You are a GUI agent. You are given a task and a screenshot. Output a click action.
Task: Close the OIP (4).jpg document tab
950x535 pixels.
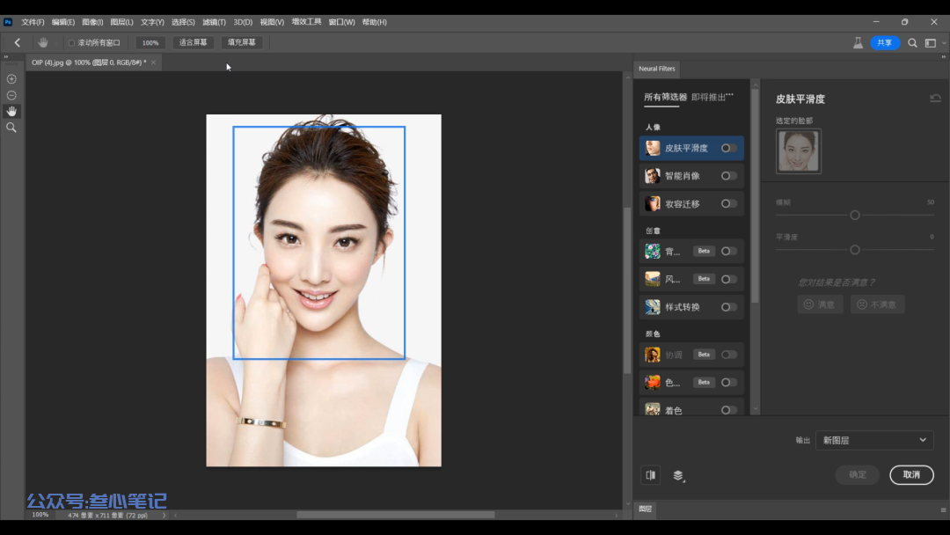click(153, 62)
